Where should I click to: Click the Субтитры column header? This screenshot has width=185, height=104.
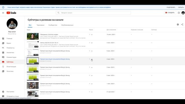[154, 30]
